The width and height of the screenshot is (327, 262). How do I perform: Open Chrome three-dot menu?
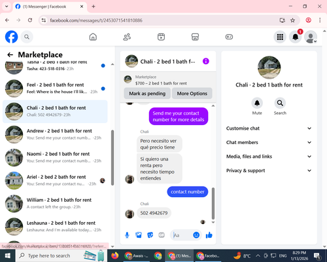pyautogui.click(x=320, y=20)
